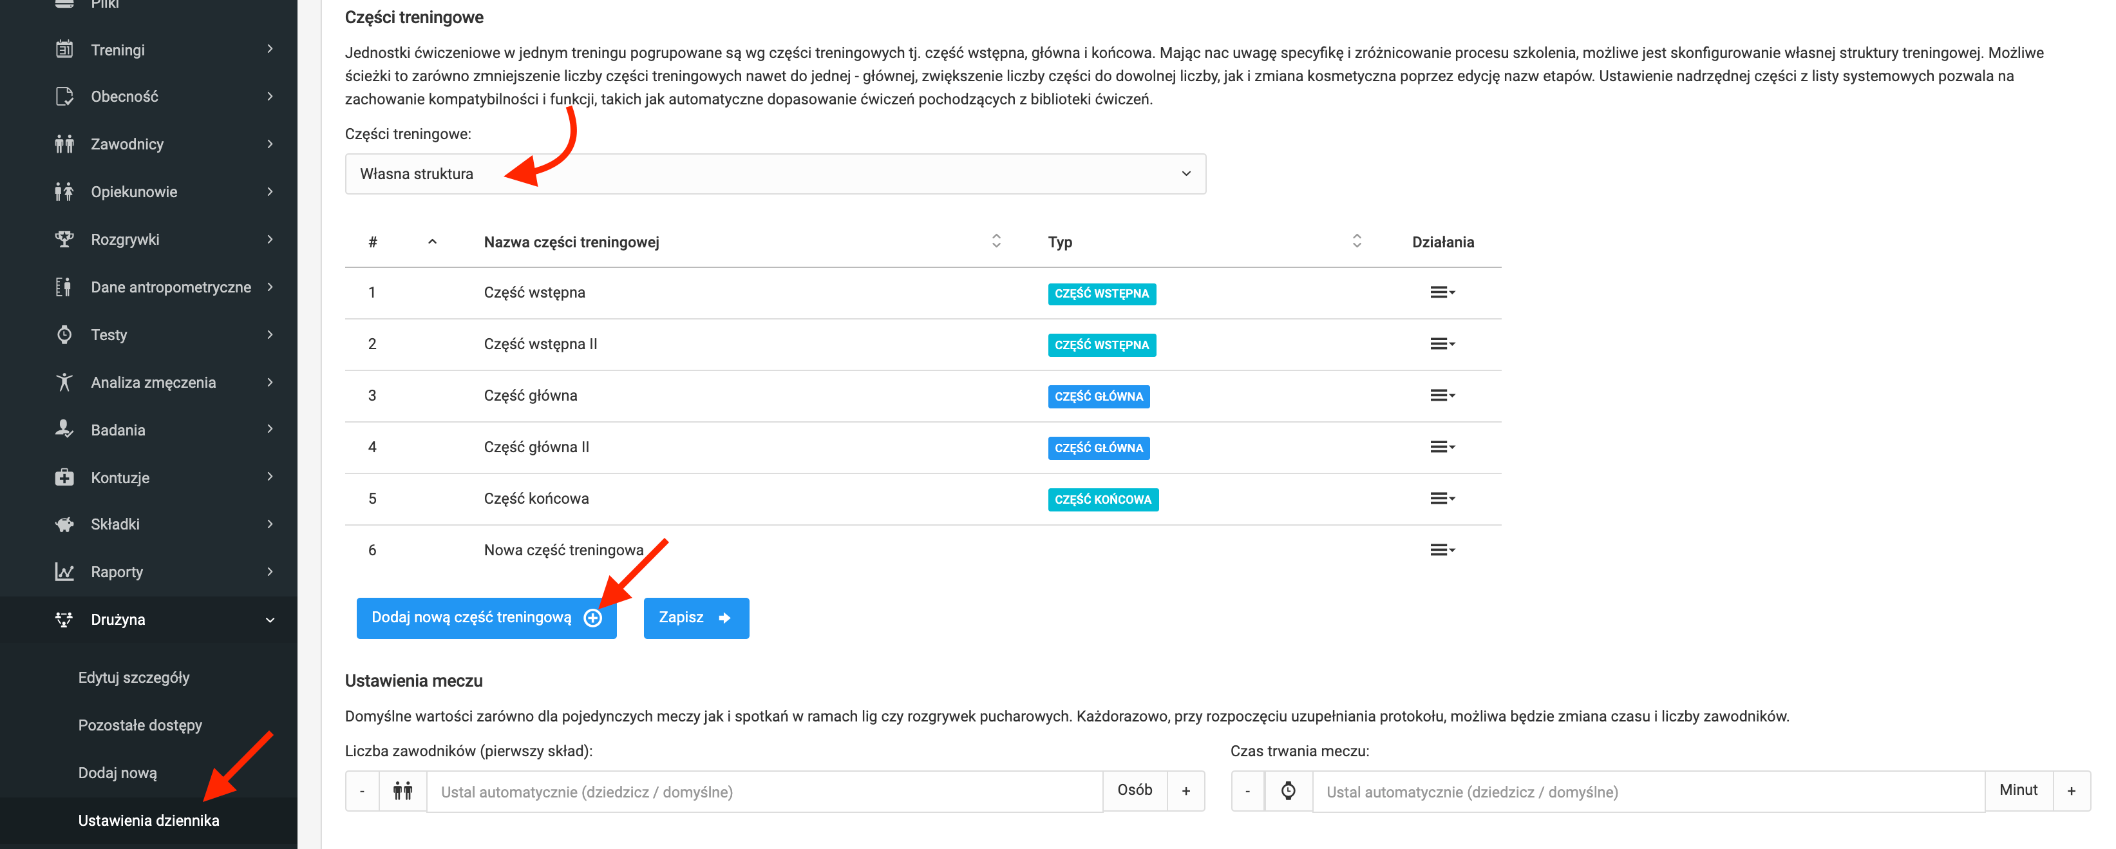2116x849 pixels.
Task: Increase player count with plus button
Action: [1186, 790]
